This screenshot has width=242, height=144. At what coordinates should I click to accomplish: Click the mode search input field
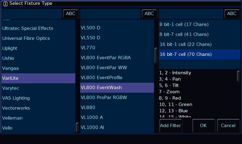pyautogui.click(x=191, y=14)
